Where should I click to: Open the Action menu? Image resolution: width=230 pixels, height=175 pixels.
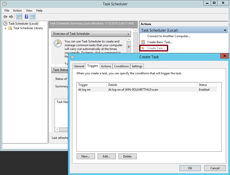(x=17, y=11)
